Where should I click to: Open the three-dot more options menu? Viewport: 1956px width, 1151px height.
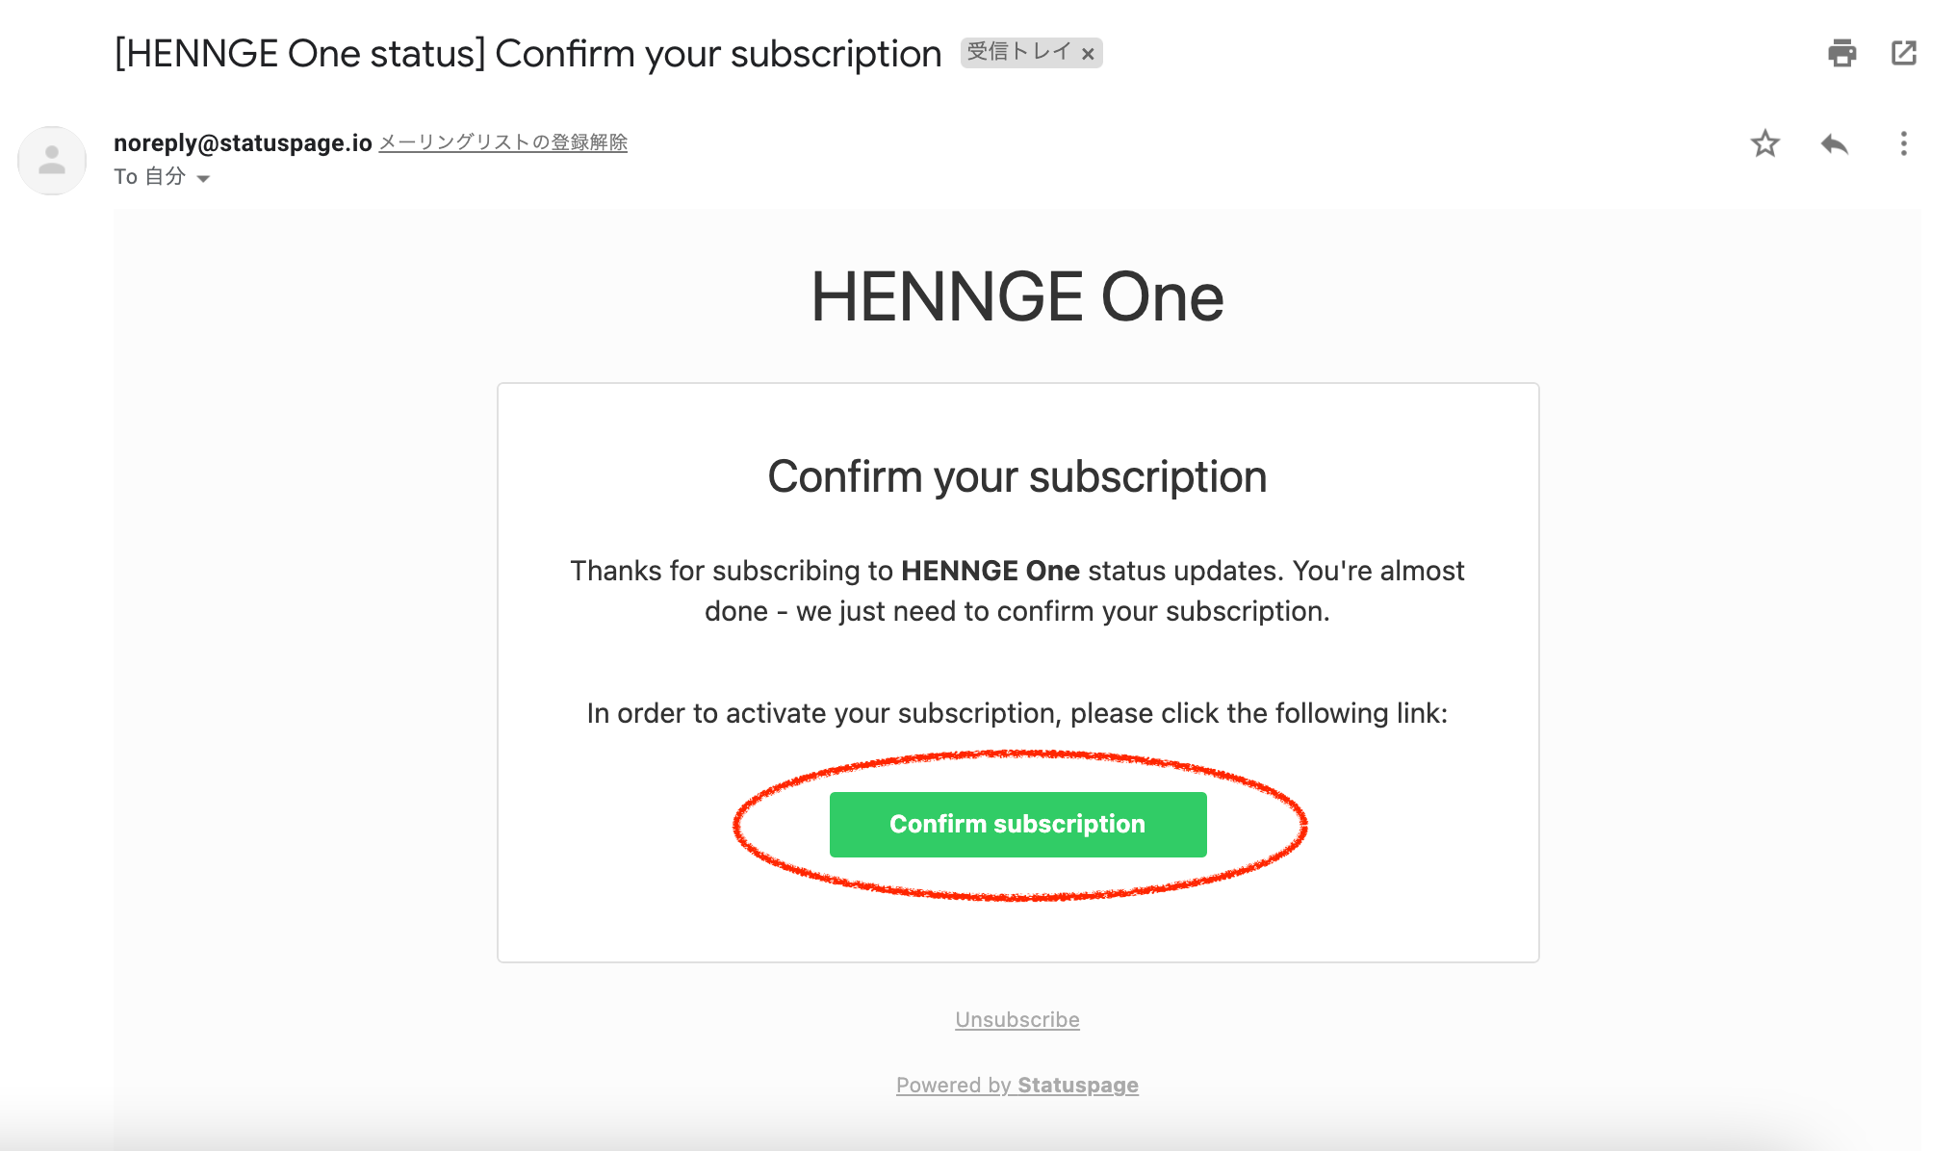tap(1903, 144)
